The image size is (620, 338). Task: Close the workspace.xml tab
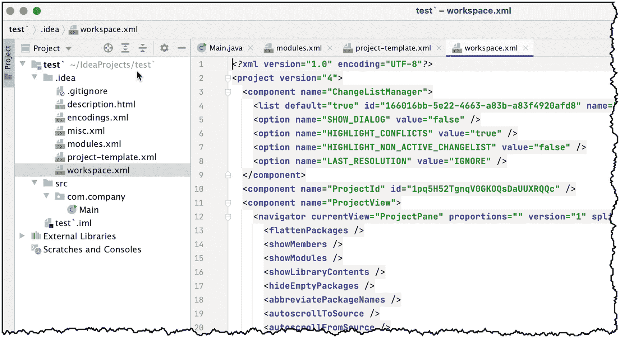tap(526, 48)
